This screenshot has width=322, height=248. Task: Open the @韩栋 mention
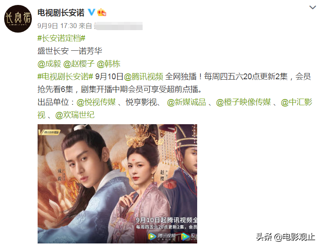click(108, 64)
